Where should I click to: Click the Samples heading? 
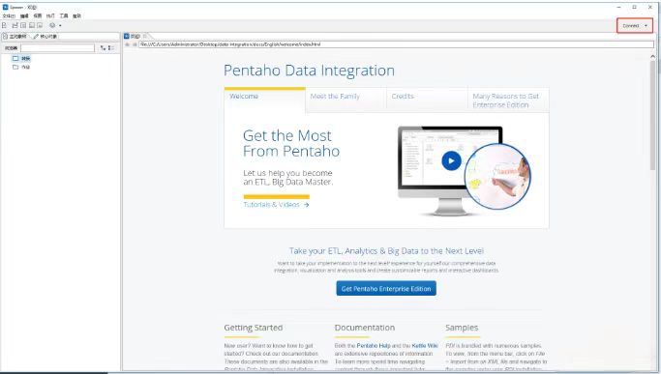tap(462, 328)
